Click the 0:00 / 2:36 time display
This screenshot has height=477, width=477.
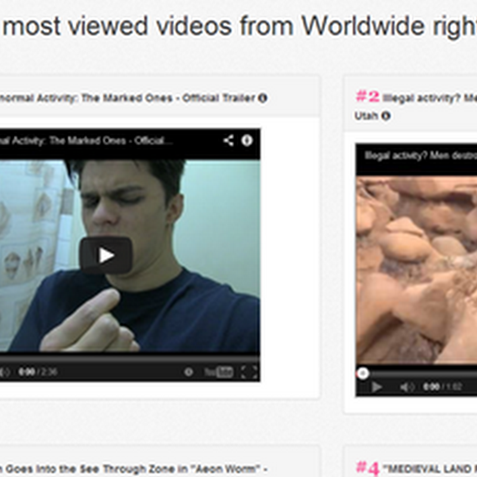[38, 371]
